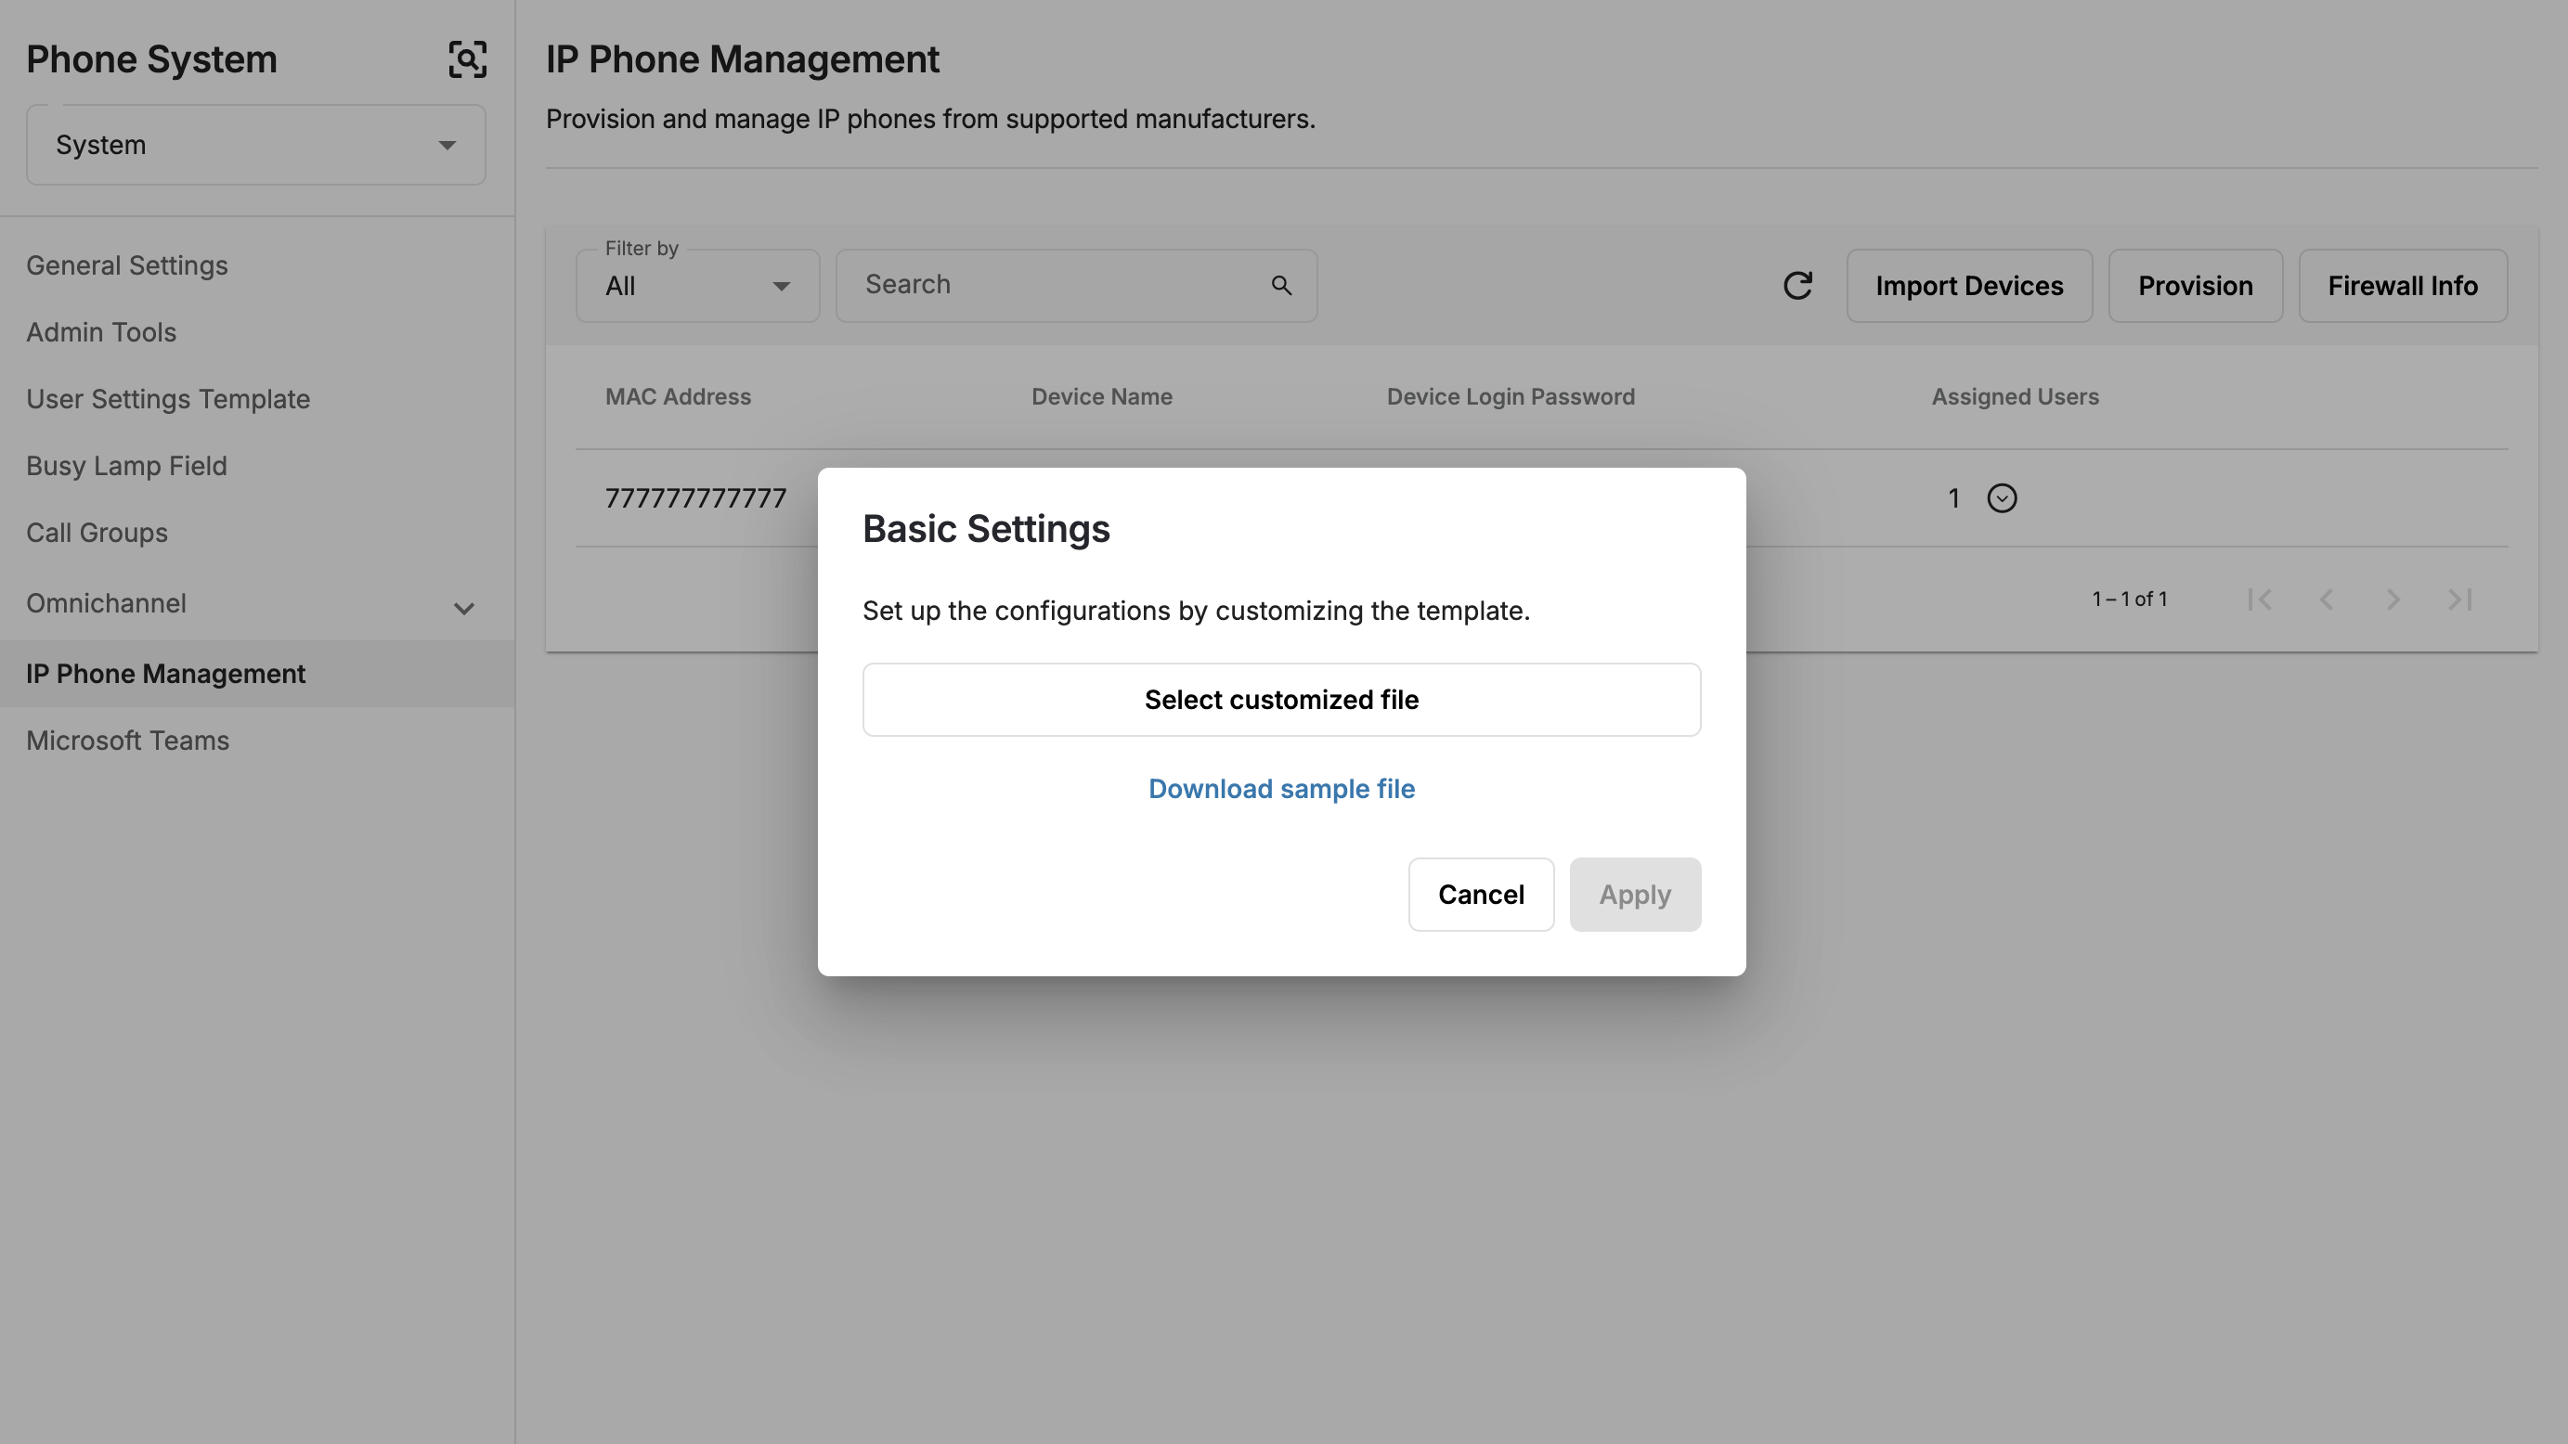The height and width of the screenshot is (1444, 2568).
Task: Open Call Groups section
Action: [97, 532]
